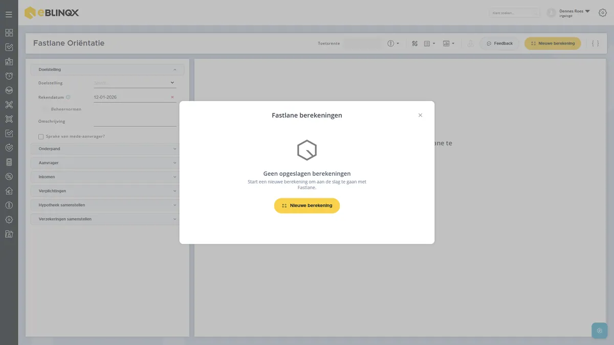Open settings gear beside Dennes Roes

603,13
